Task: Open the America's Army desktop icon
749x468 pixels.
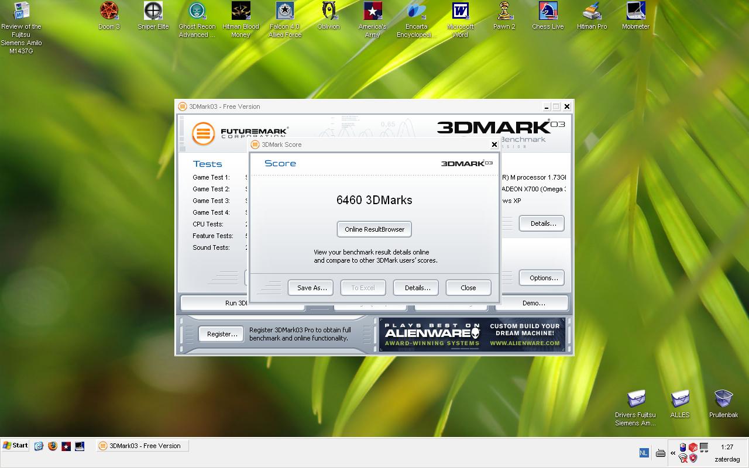Action: tap(372, 20)
